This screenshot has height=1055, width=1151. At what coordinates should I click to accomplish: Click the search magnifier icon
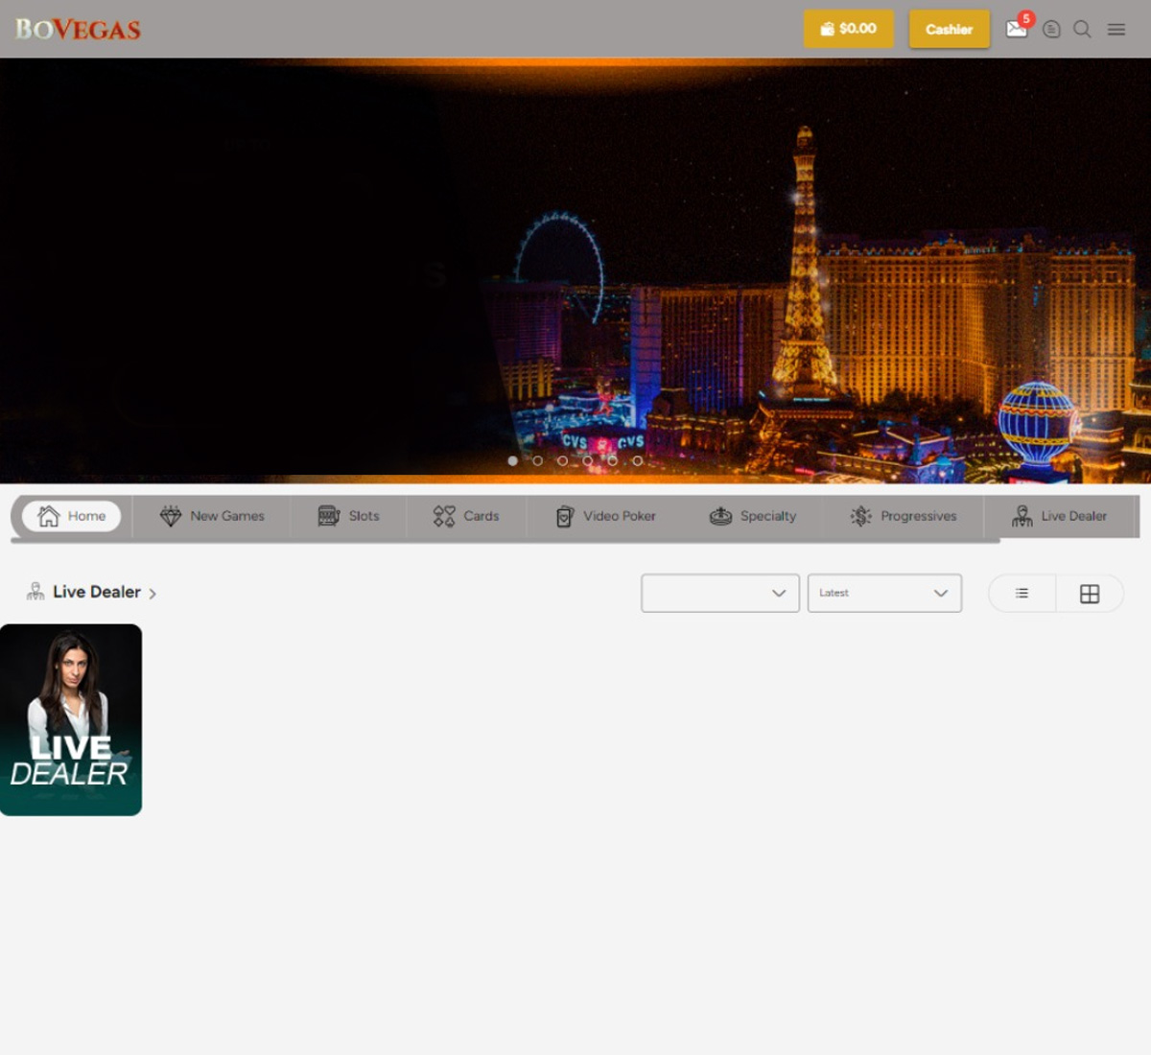[x=1082, y=30]
